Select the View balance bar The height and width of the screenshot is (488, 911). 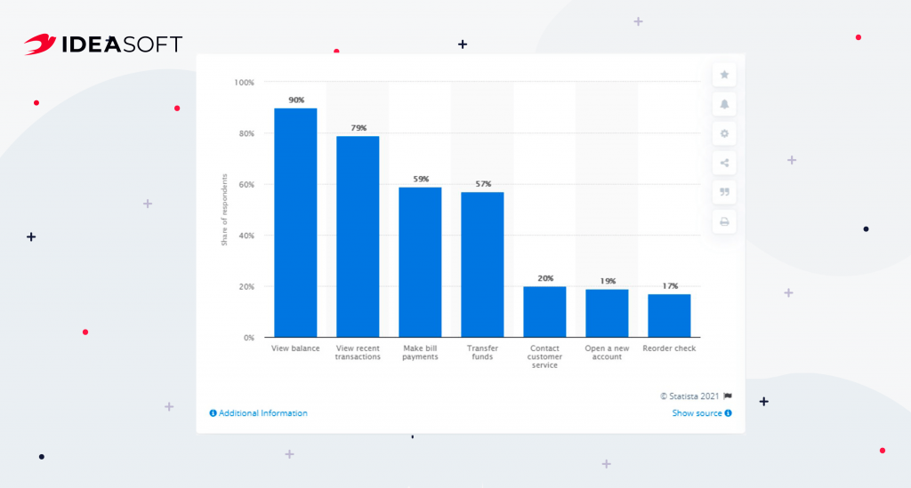[x=295, y=223]
